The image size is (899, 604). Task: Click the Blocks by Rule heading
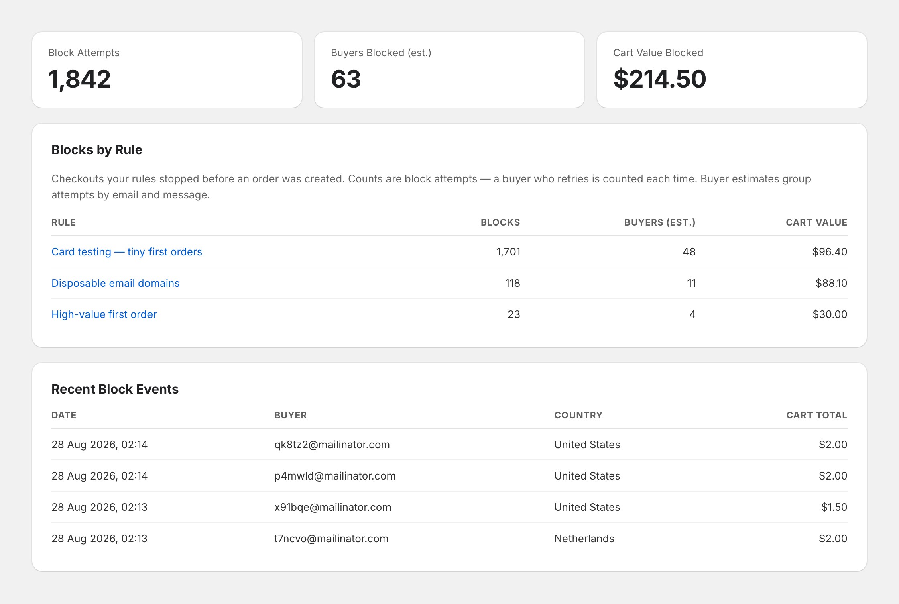tap(97, 150)
